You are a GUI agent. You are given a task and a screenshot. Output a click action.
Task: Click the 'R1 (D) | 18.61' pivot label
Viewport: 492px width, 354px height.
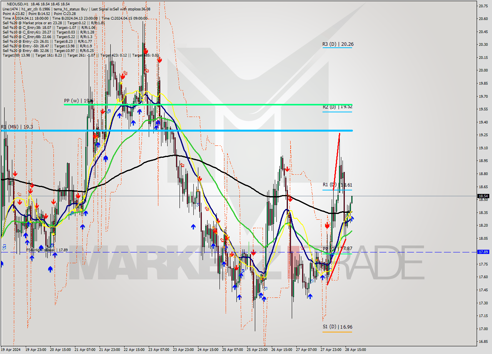tap(337, 185)
